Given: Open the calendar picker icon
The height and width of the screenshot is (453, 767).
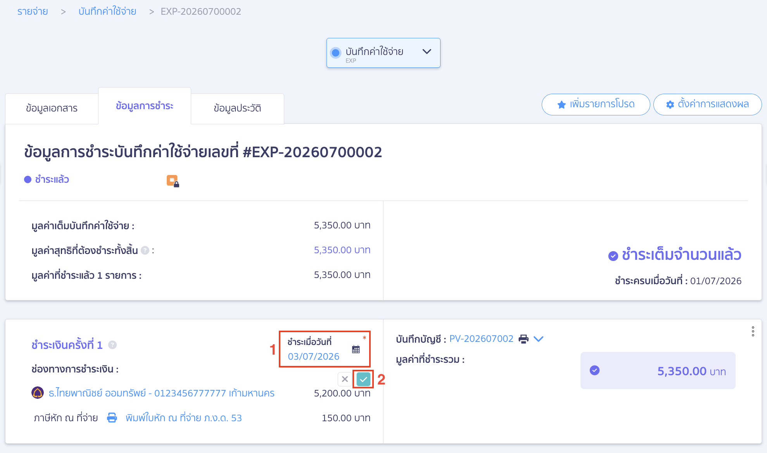Looking at the screenshot, I should 356,349.
